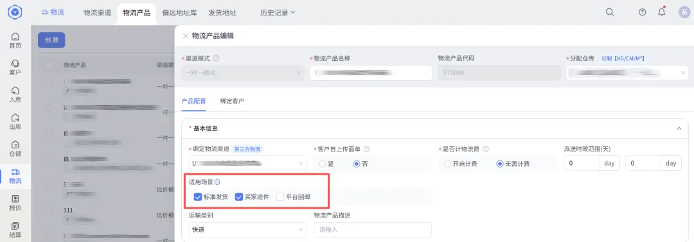This screenshot has width=694, height=242.
Task: Expand the 历史记录 dropdown menu
Action: click(x=278, y=13)
